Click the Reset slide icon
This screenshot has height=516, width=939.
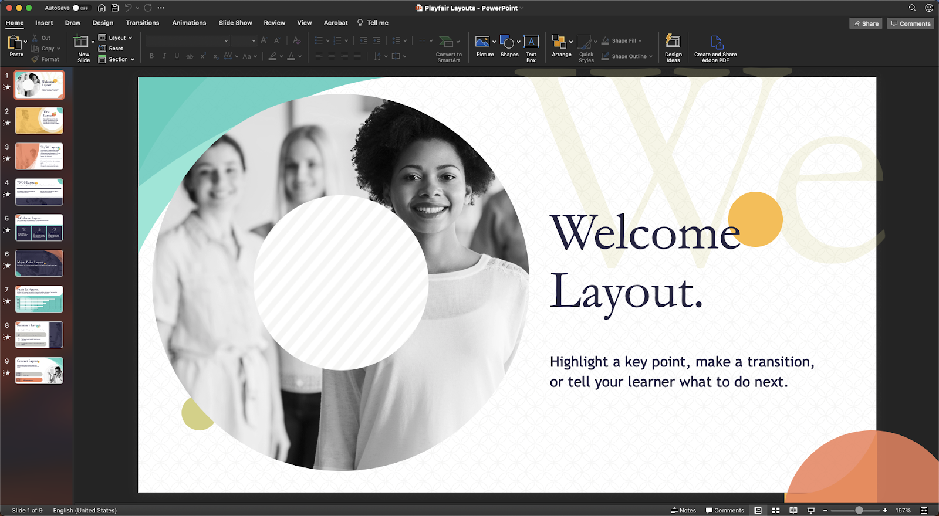point(102,49)
